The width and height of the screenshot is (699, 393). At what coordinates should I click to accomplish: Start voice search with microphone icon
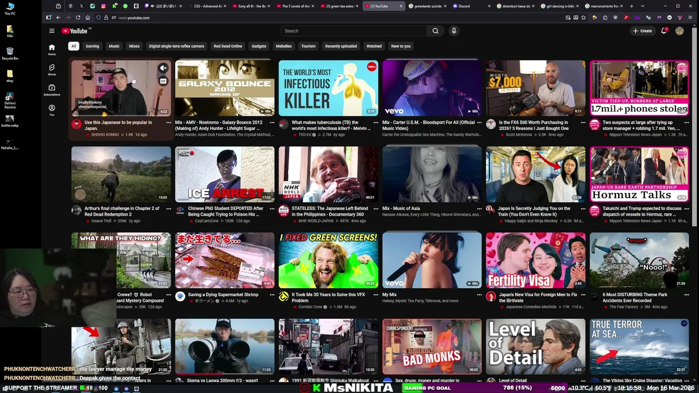point(454,31)
